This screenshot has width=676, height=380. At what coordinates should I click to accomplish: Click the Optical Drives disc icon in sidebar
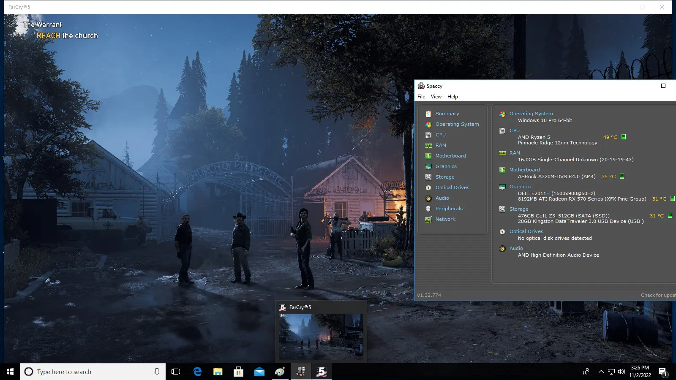click(x=428, y=187)
